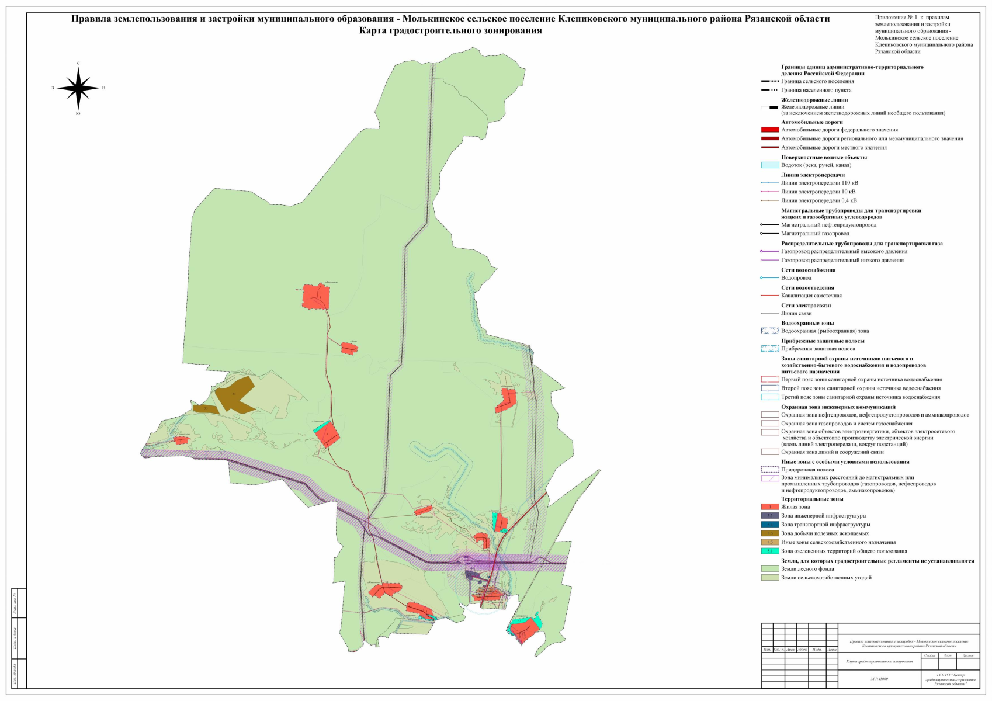Click the Линия связи legend symbol
The image size is (992, 701).
tap(769, 313)
